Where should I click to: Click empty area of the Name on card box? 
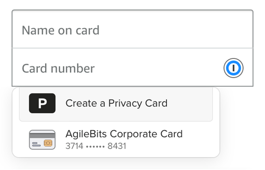click(176, 30)
